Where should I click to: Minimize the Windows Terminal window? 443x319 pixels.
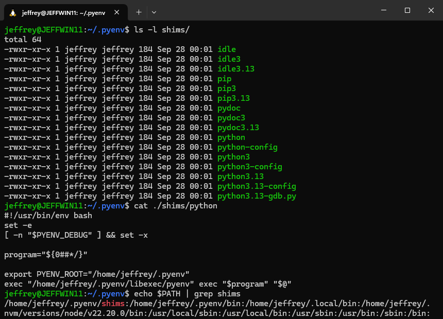pyautogui.click(x=383, y=10)
